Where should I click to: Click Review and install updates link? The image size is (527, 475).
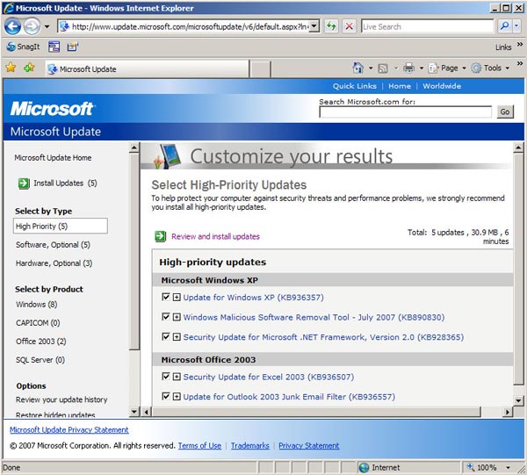click(215, 236)
